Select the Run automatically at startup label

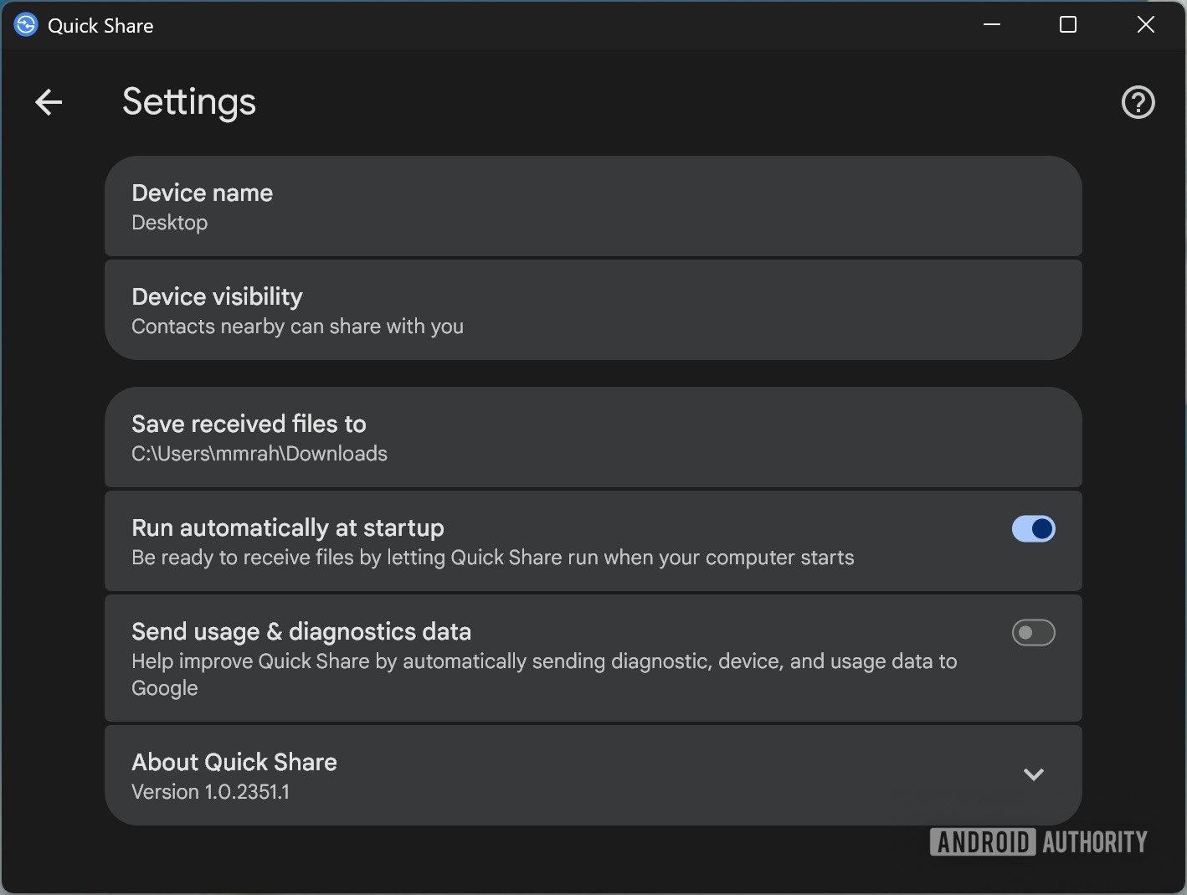pos(288,528)
